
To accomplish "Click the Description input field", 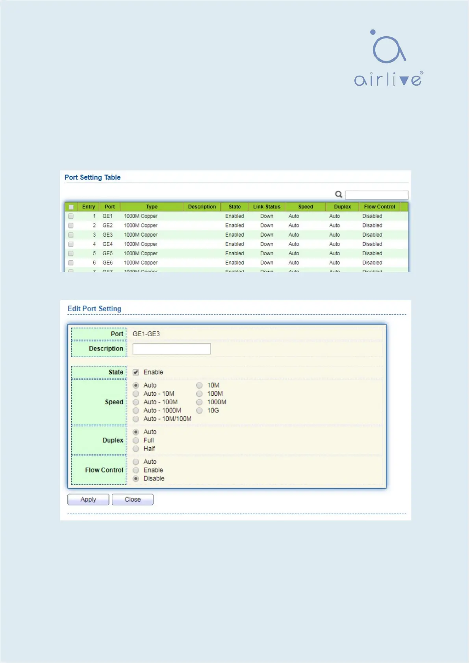I will pyautogui.click(x=171, y=349).
